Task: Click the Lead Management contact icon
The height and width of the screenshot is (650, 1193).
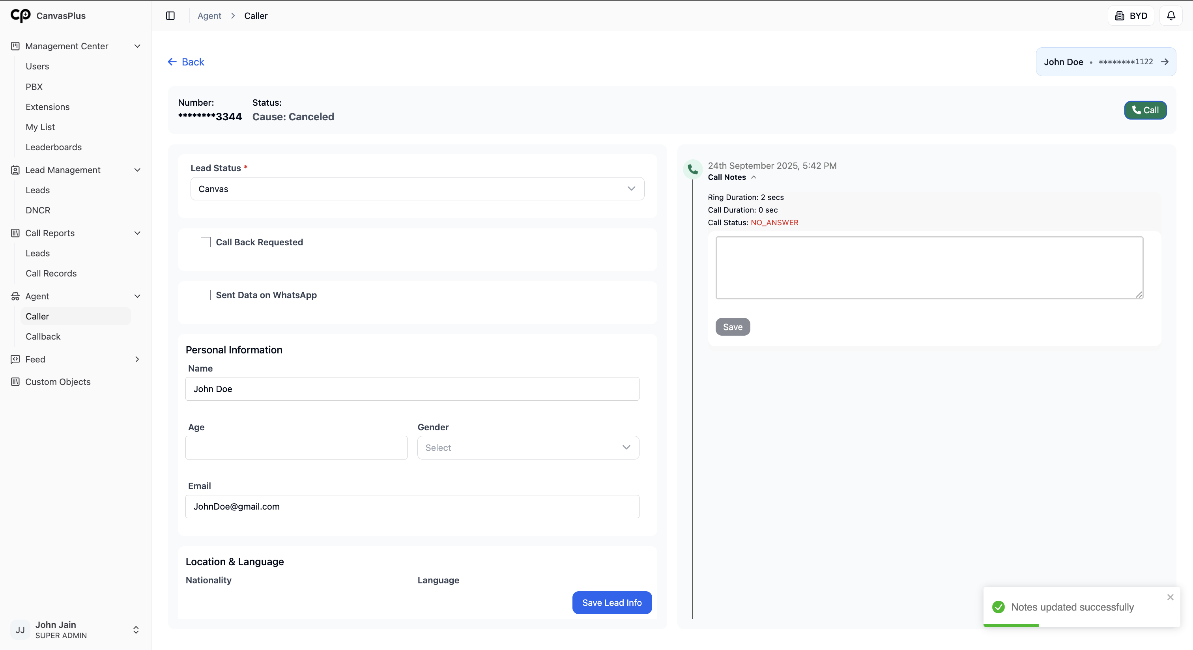Action: (x=15, y=170)
